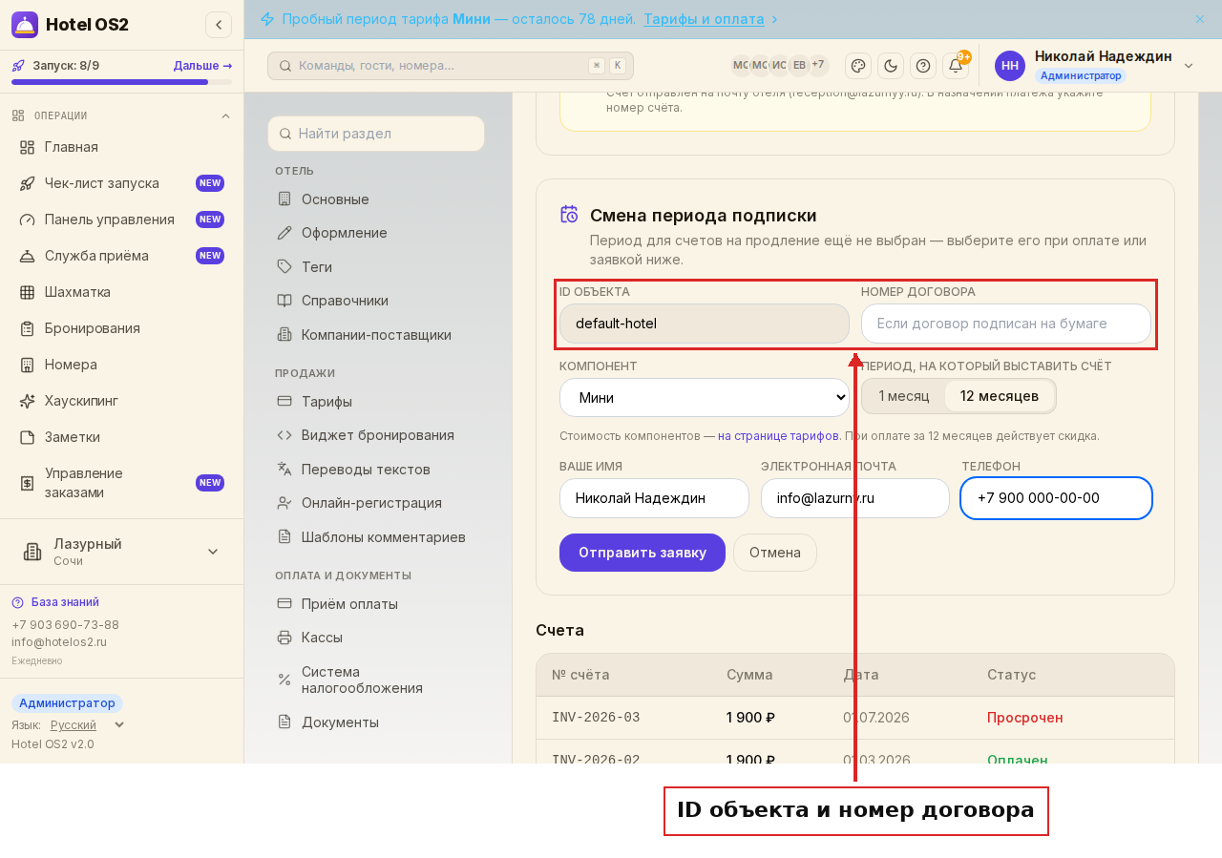This screenshot has width=1222, height=858.
Task: Open Заметки in the sidebar
Action: pos(121,437)
